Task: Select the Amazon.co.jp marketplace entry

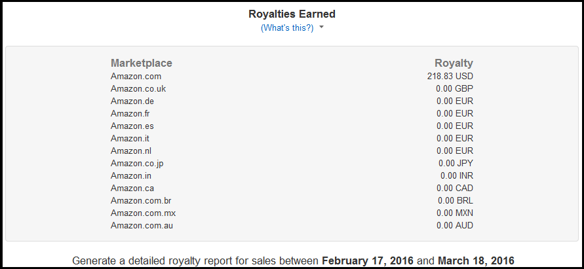Action: tap(137, 163)
